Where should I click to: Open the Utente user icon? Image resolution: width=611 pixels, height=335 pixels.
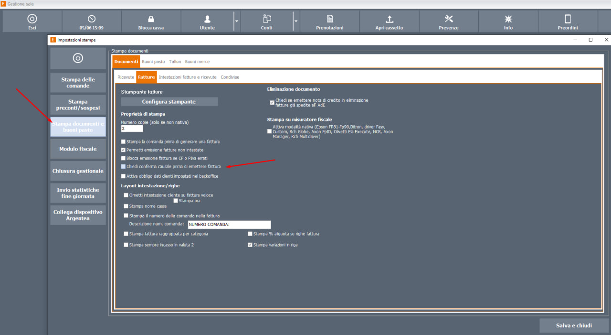[207, 19]
